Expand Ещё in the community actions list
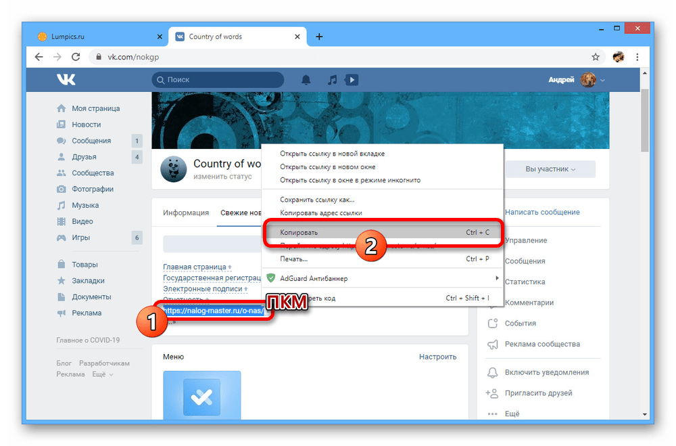This screenshot has width=676, height=446. pos(512,414)
